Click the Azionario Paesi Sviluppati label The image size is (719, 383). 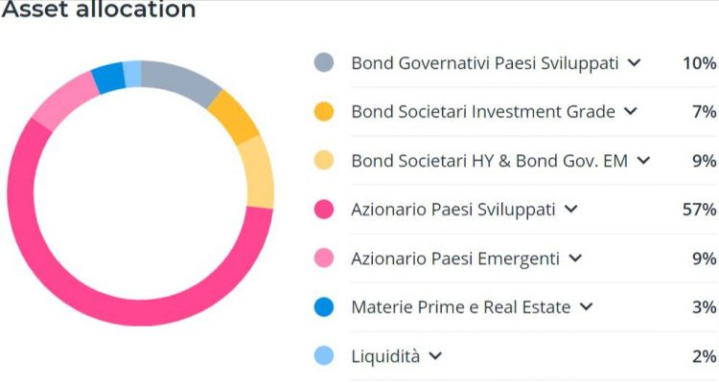click(452, 210)
